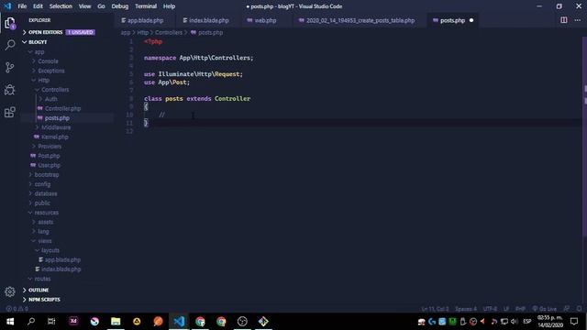Click the feedback icon in status bar

567,309
